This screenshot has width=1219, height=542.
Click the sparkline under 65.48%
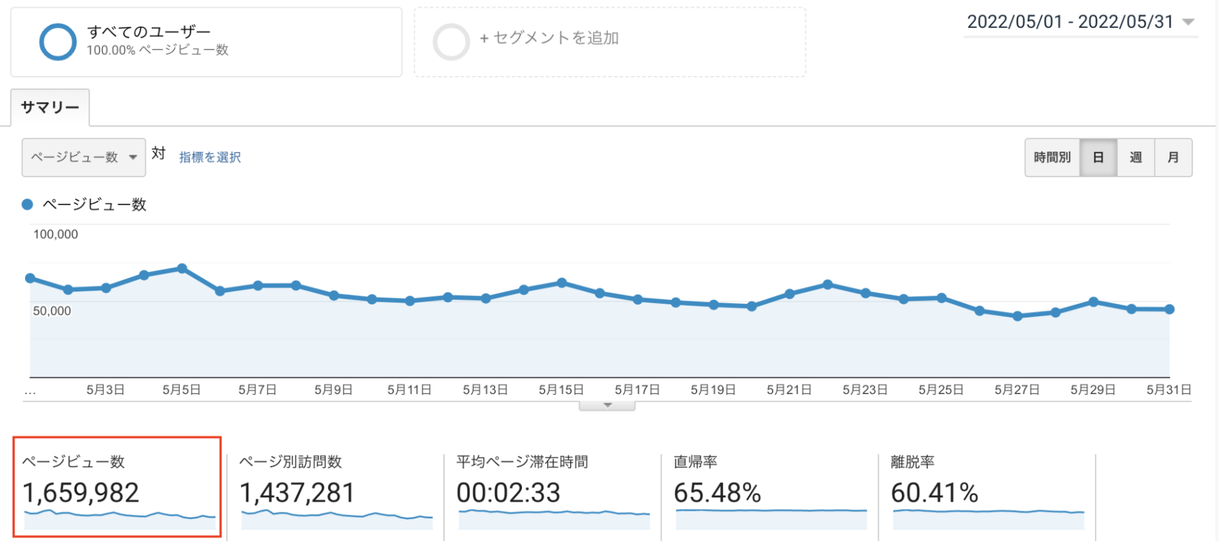[771, 519]
